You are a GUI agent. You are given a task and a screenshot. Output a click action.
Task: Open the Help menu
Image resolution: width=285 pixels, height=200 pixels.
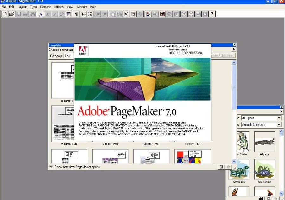[x=93, y=7]
